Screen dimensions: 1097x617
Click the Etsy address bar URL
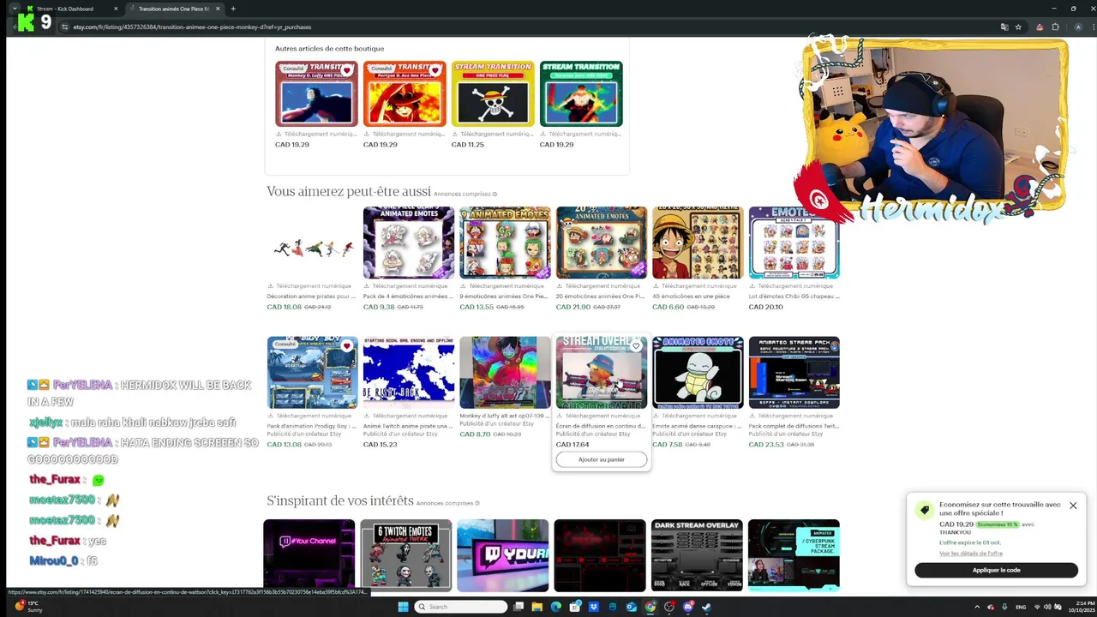pyautogui.click(x=192, y=27)
